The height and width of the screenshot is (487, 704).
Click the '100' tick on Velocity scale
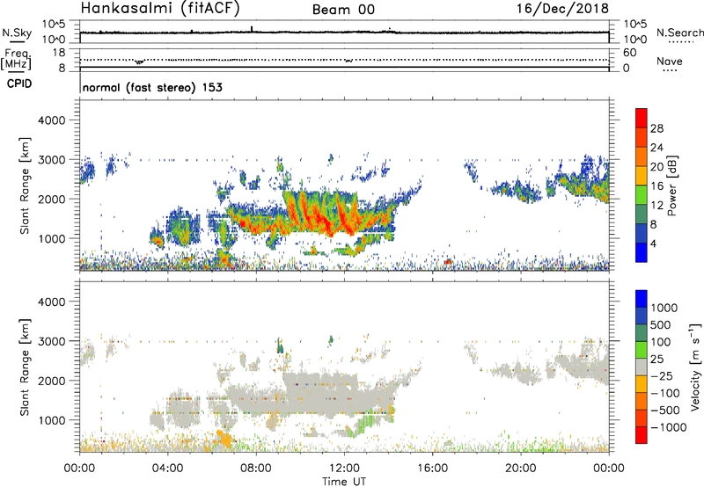tap(661, 342)
